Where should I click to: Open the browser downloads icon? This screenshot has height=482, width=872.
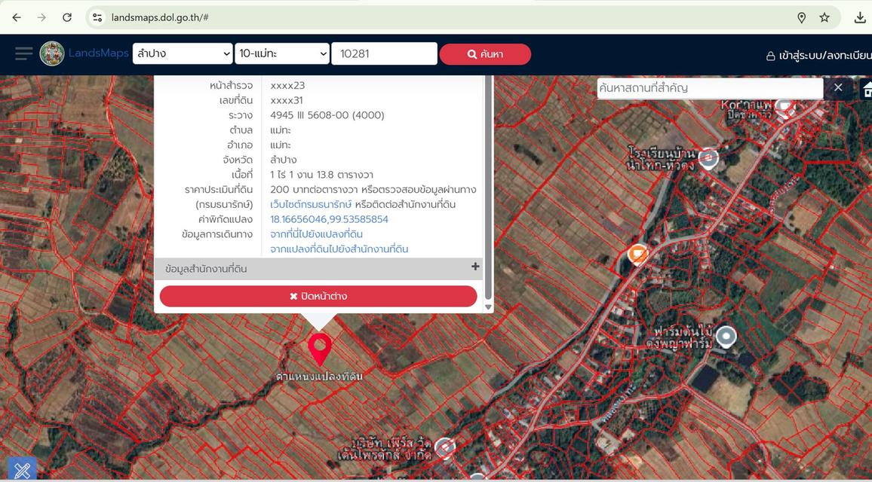[860, 18]
